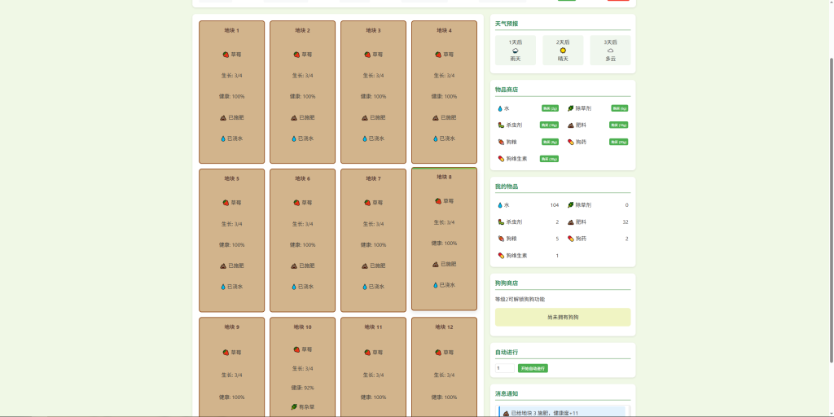
Task: Buy 除草剂 with its 购买 button
Action: pyautogui.click(x=620, y=108)
